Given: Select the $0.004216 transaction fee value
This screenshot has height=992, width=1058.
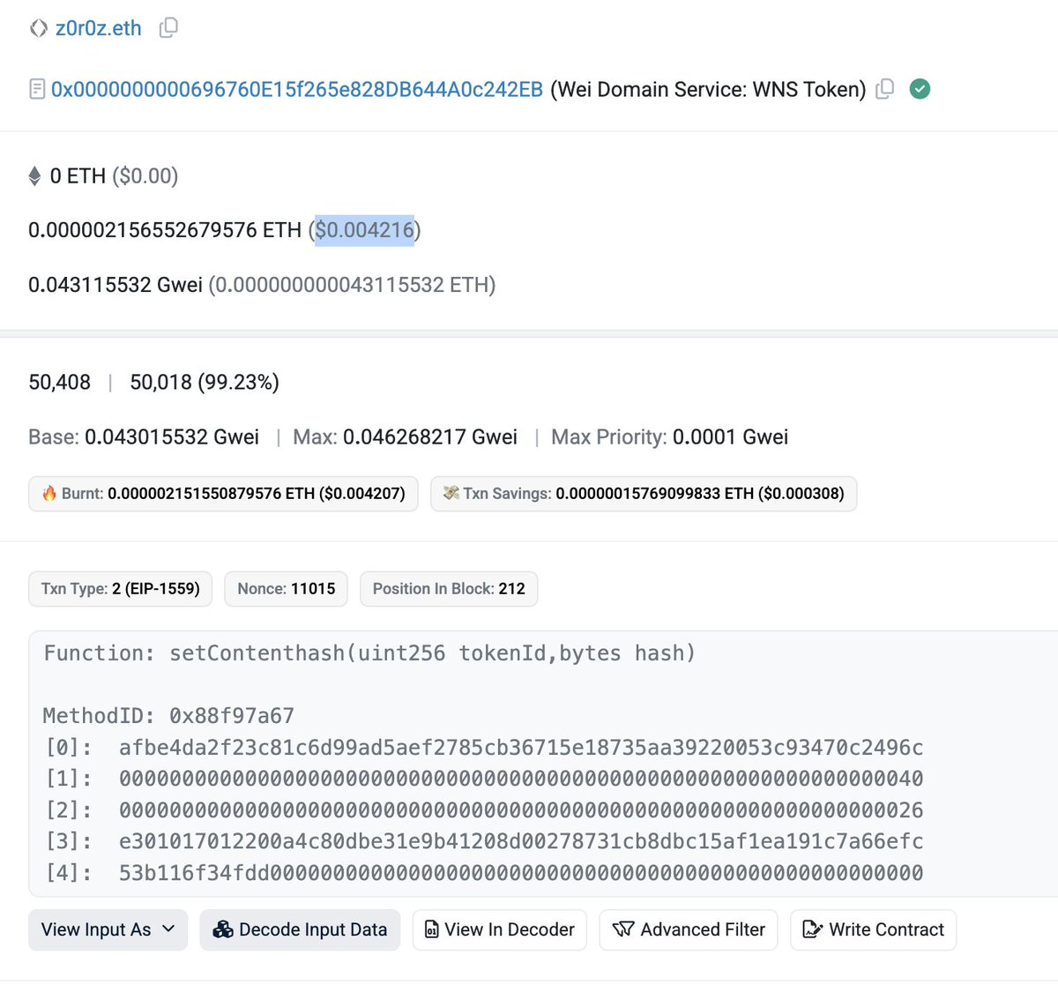Looking at the screenshot, I should pos(364,230).
